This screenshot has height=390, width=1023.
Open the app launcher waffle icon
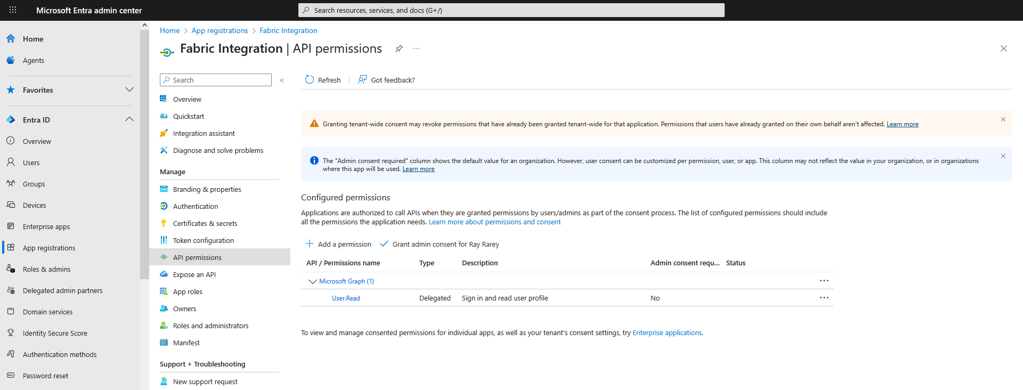[x=13, y=10]
